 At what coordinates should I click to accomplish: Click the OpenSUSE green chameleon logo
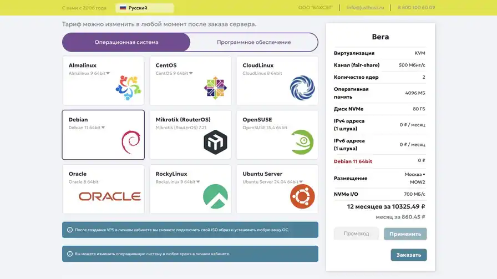click(x=302, y=142)
